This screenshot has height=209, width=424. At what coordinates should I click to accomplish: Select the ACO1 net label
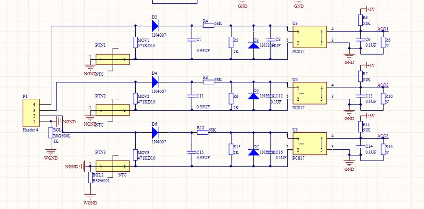click(383, 29)
